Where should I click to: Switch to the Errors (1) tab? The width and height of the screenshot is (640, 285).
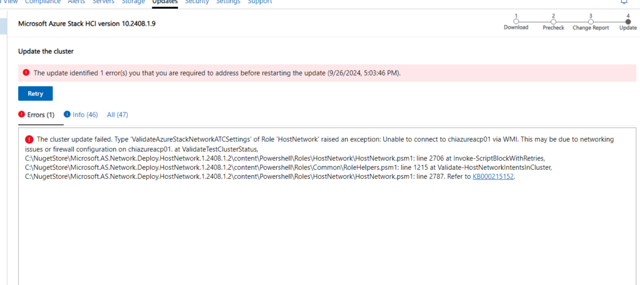point(36,115)
